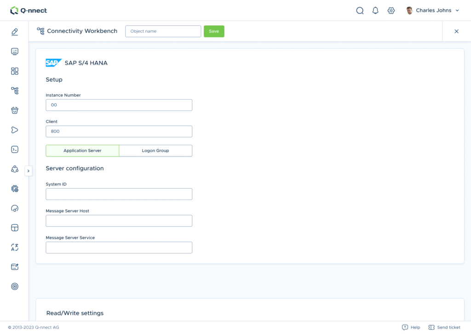
Task: Open user menu dropdown arrow
Action: click(457, 11)
